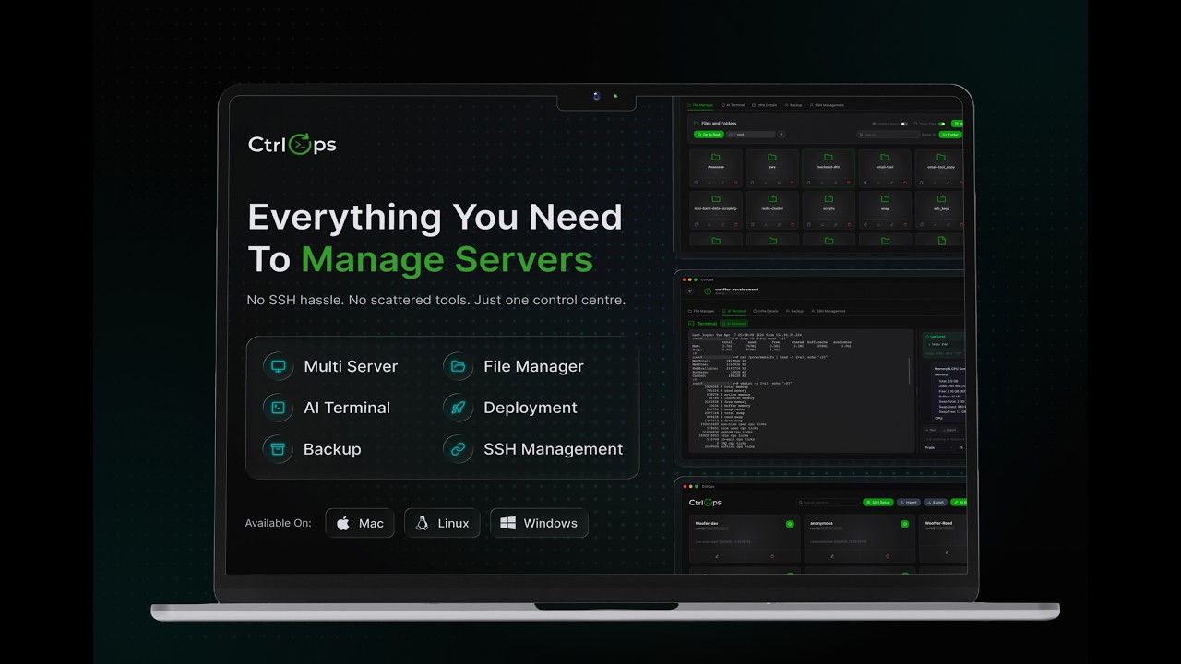Delete the aws folder with its red trash icon
The image size is (1181, 664).
point(793,183)
